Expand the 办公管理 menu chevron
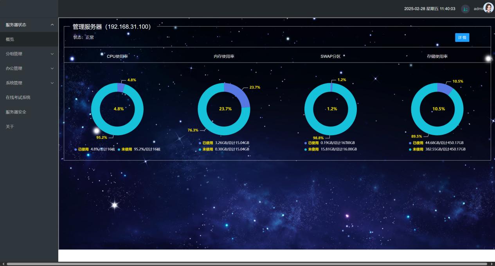This screenshot has width=495, height=266. (x=52, y=68)
